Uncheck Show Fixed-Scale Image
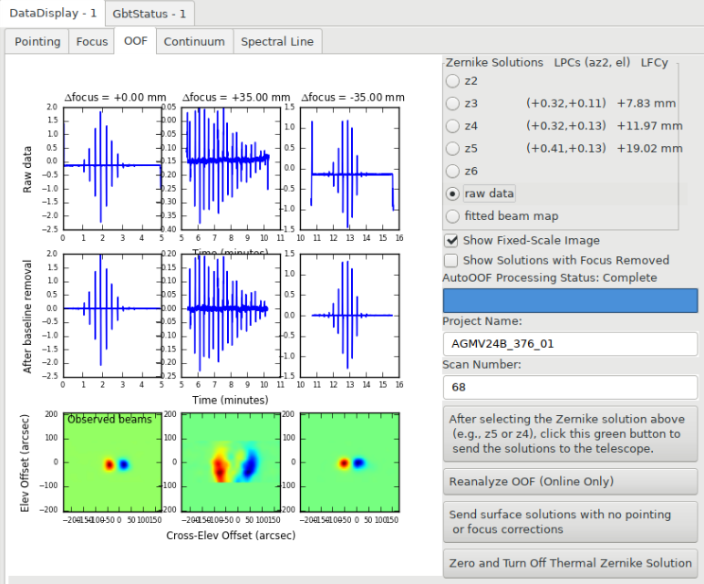Screen dimensions: 704x584 (x=451, y=241)
